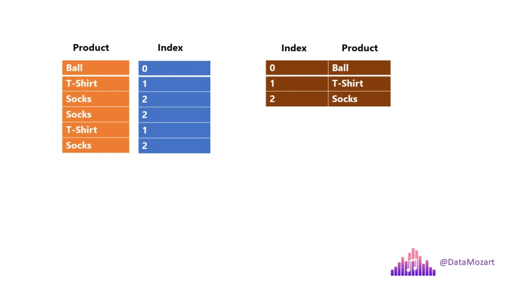Select the first blue cell showing 1
The image size is (509, 286).
tap(174, 84)
